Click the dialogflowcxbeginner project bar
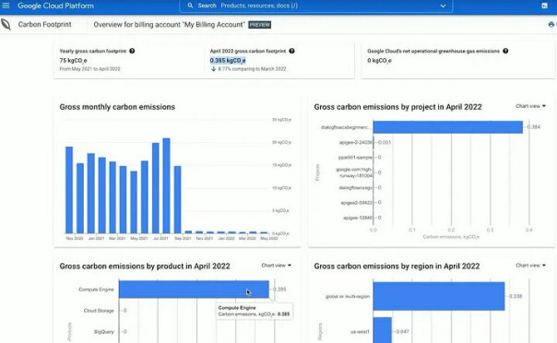 (447, 127)
